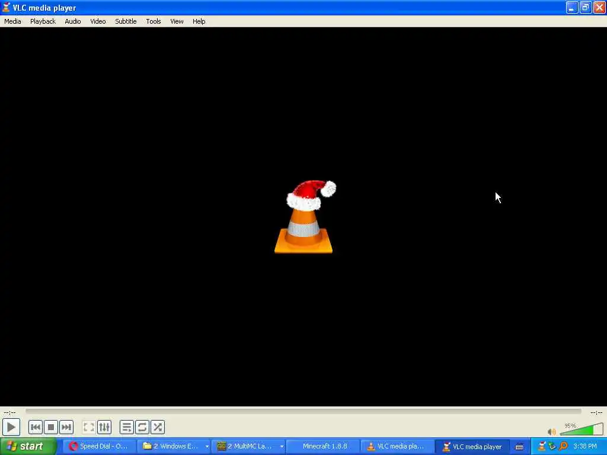
Task: Switch to the first VLC media player taskbar button
Action: (397, 447)
